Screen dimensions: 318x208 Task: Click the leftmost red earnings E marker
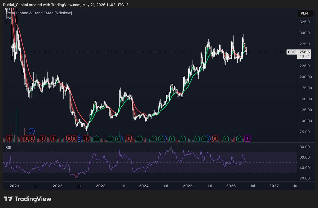[x=10, y=138]
